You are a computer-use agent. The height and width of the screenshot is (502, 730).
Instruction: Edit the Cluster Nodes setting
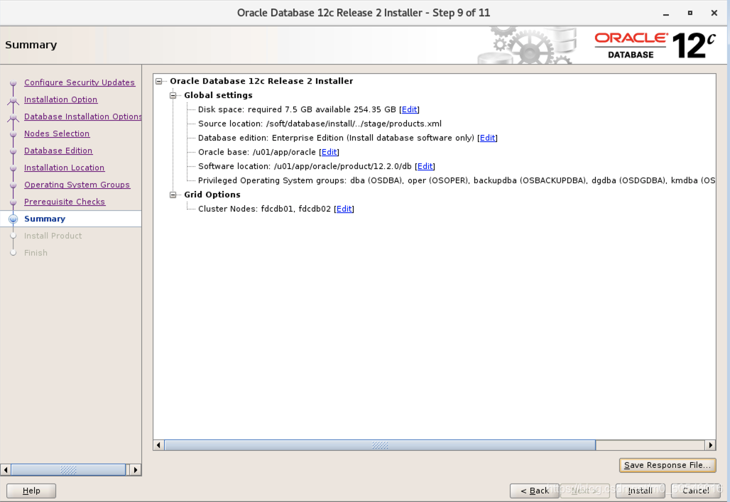point(344,209)
